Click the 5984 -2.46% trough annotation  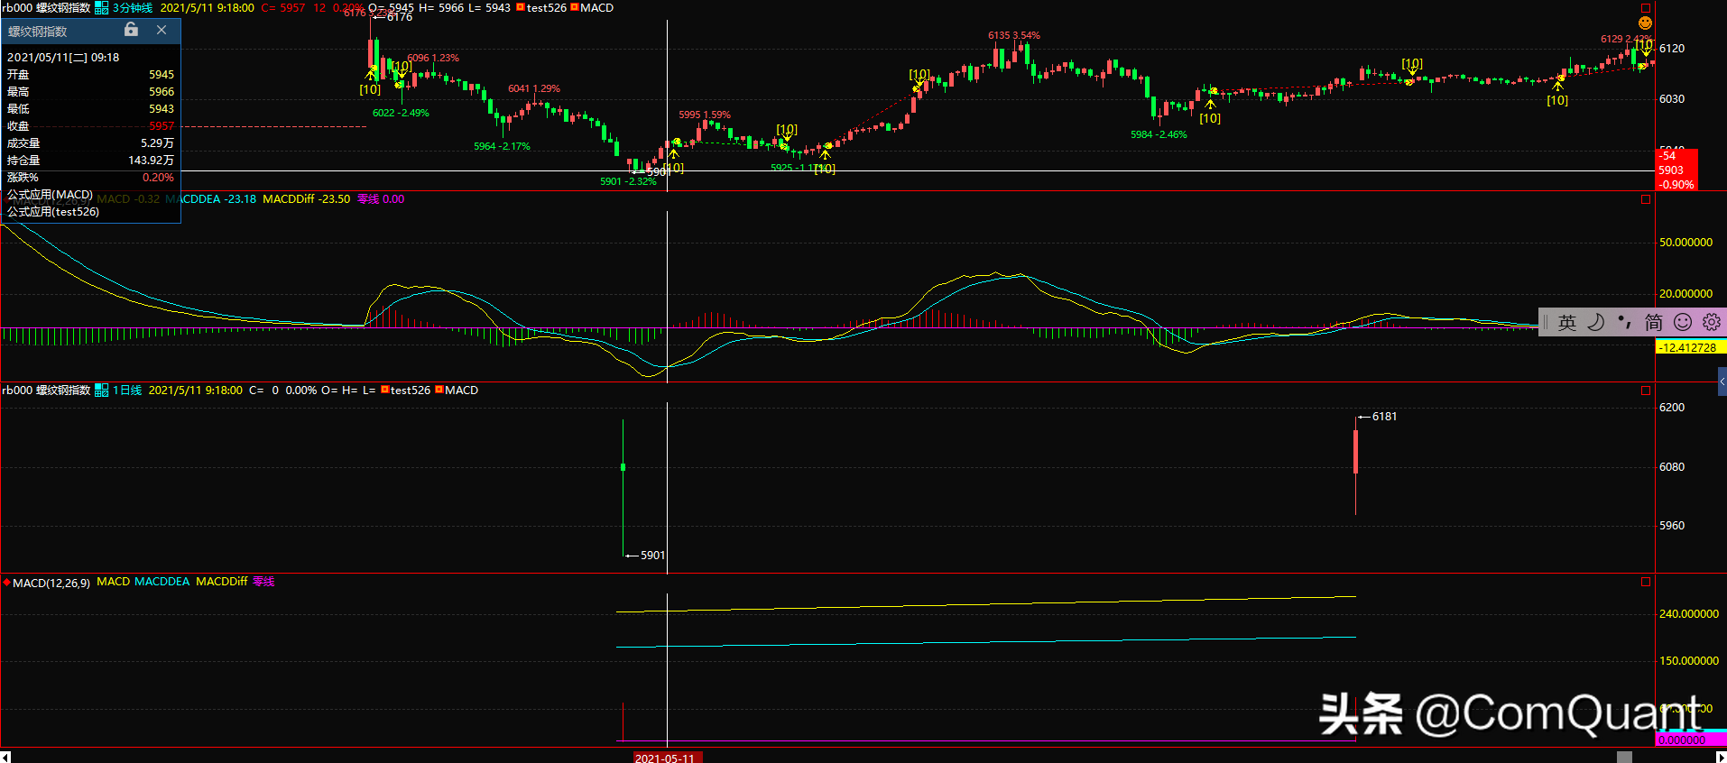[1159, 135]
